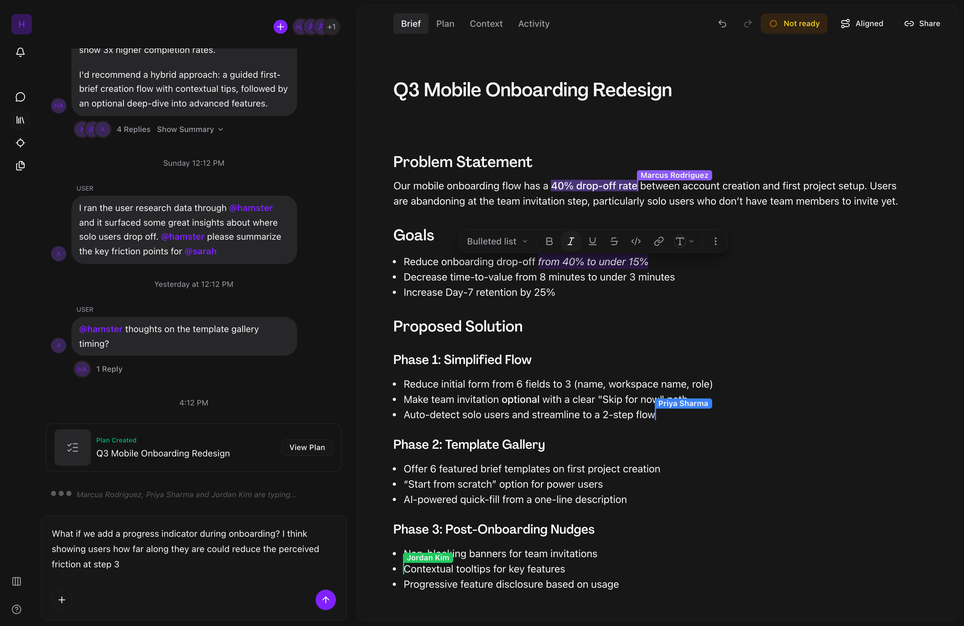Click the View Plan button
Image resolution: width=964 pixels, height=626 pixels.
click(x=307, y=448)
